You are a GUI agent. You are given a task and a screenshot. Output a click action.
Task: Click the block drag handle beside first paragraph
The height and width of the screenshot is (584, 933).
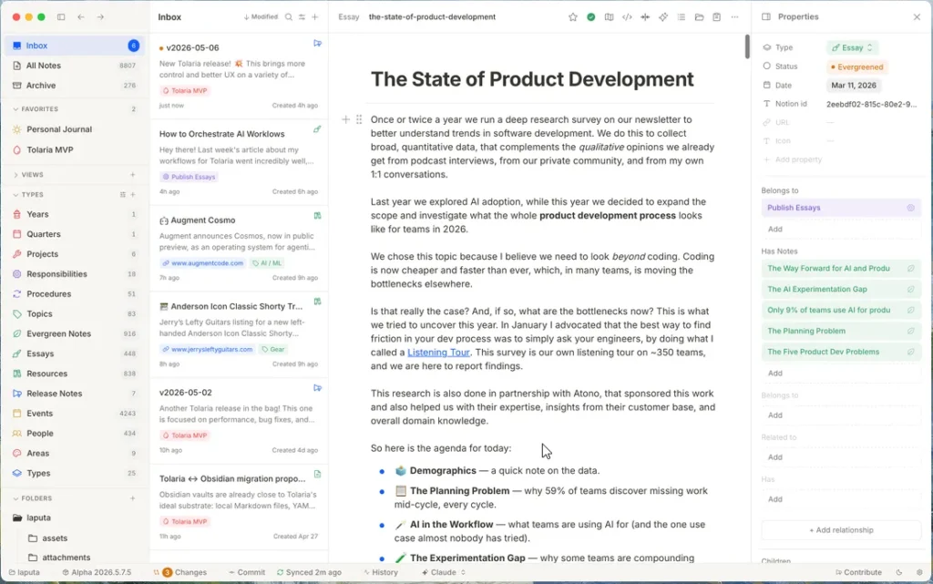(x=359, y=119)
